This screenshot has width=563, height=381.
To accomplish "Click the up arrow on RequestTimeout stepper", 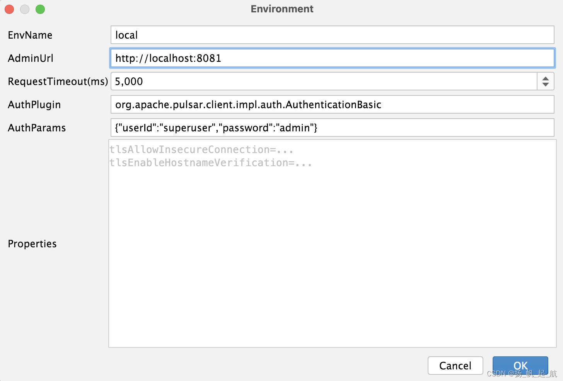I will point(545,77).
